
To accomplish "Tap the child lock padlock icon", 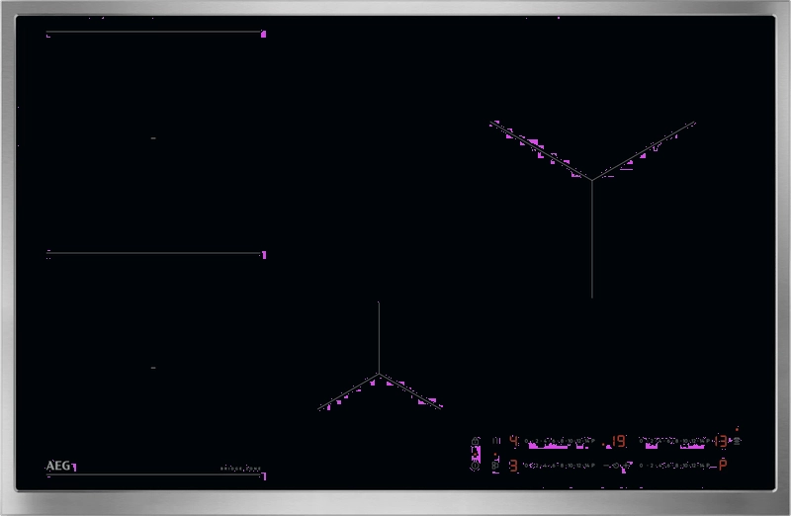I will [x=476, y=441].
